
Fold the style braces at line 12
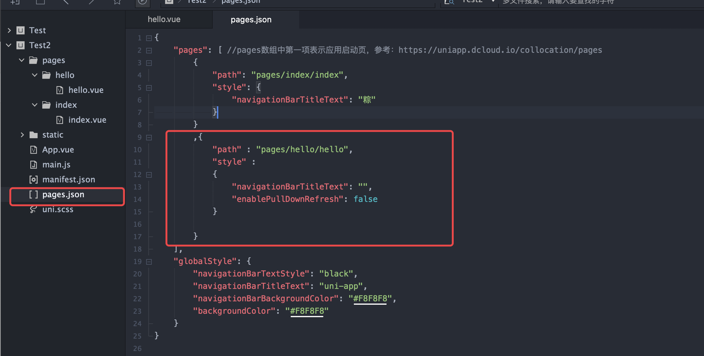point(149,175)
